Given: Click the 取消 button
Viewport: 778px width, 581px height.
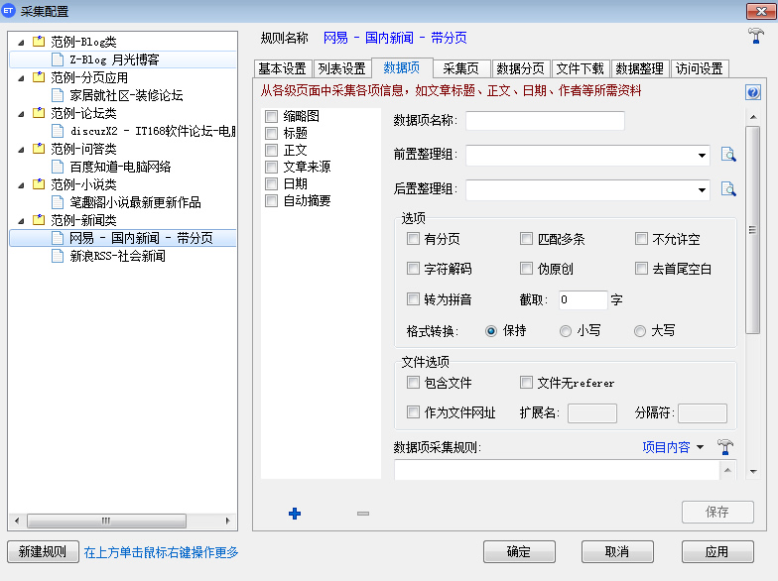Looking at the screenshot, I should pos(617,551).
